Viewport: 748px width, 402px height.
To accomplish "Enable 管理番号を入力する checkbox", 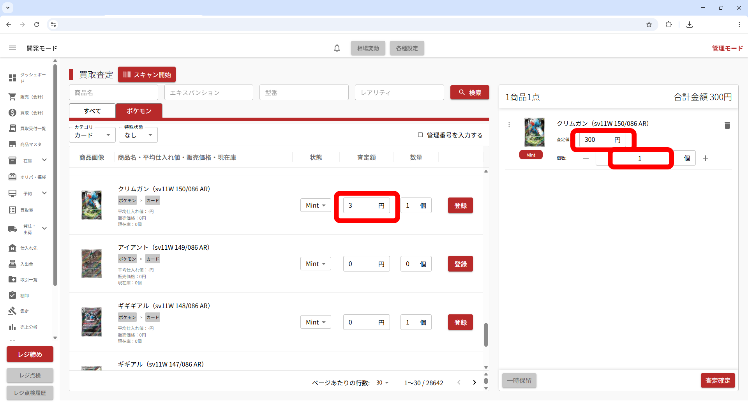I will pyautogui.click(x=420, y=135).
